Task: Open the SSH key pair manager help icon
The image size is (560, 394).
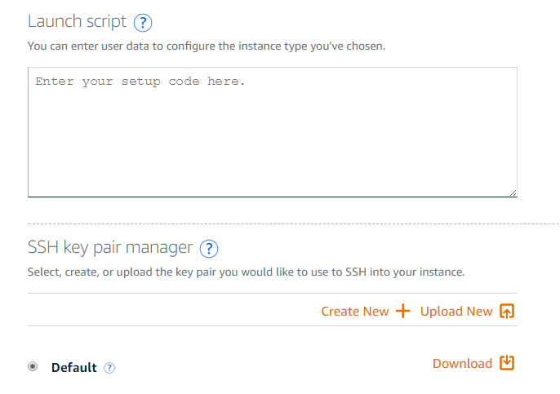Action: point(209,248)
